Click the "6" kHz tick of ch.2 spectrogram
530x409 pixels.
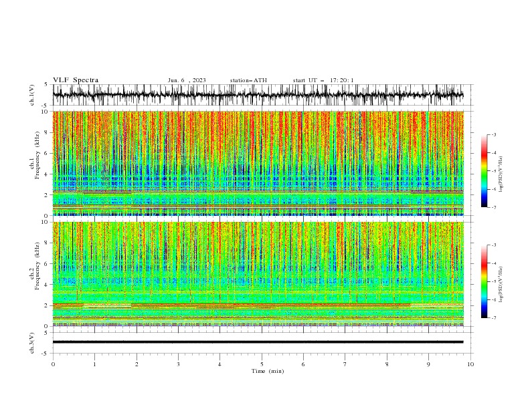47,264
